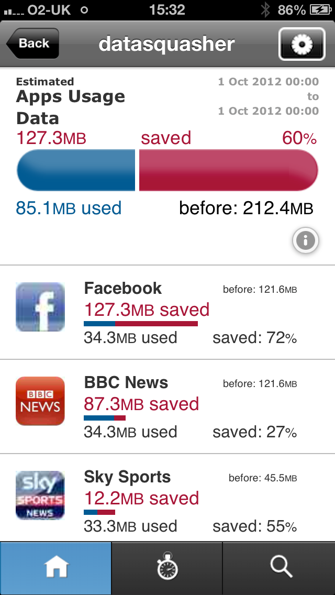
Task: Tap the 60% saved label
Action: [x=303, y=137]
